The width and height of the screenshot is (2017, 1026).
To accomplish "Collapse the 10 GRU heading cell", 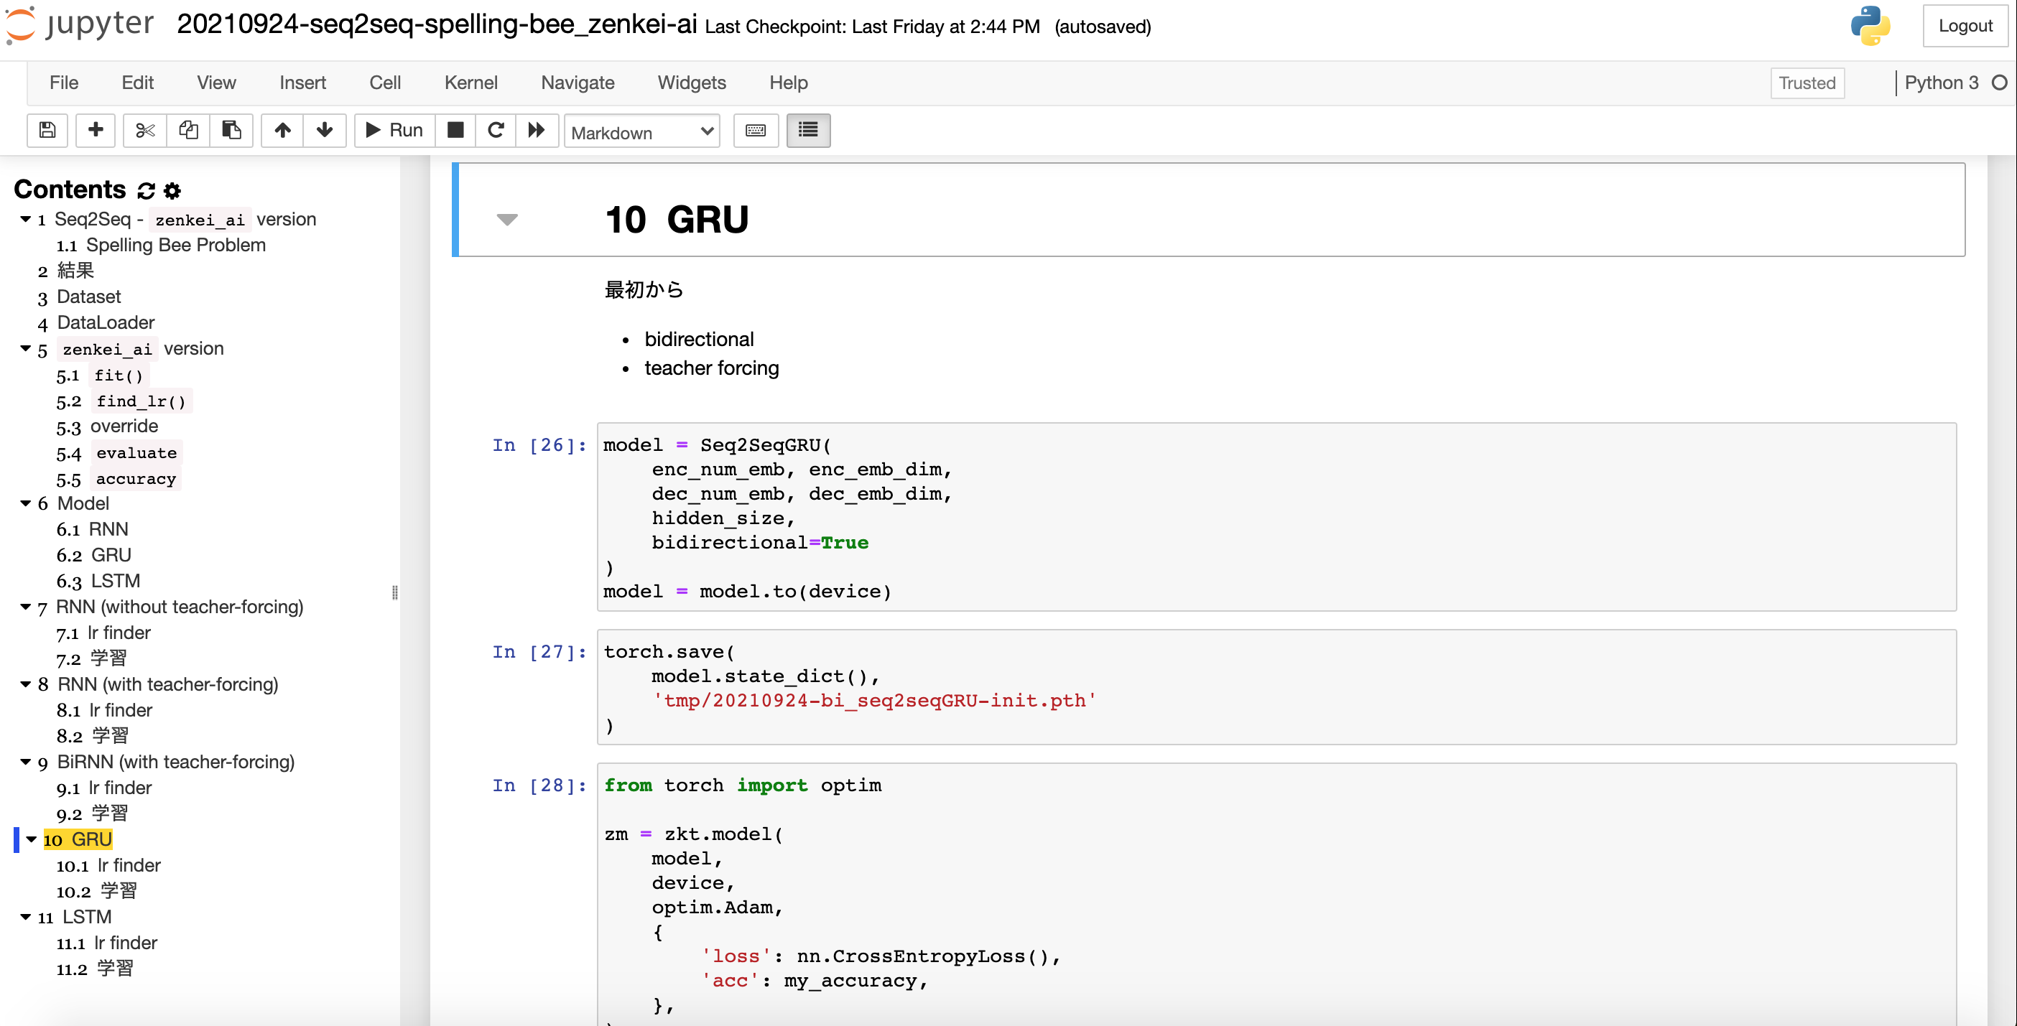I will tap(507, 220).
